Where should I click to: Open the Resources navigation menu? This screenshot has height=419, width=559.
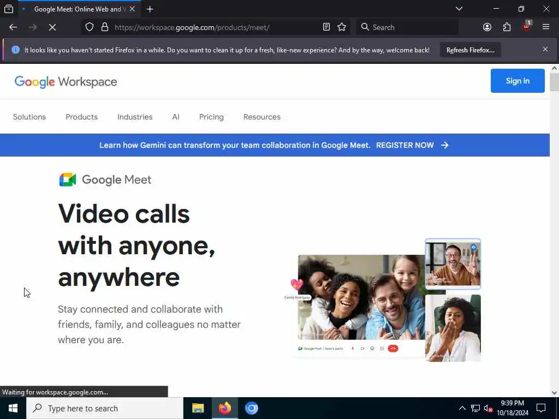click(261, 117)
